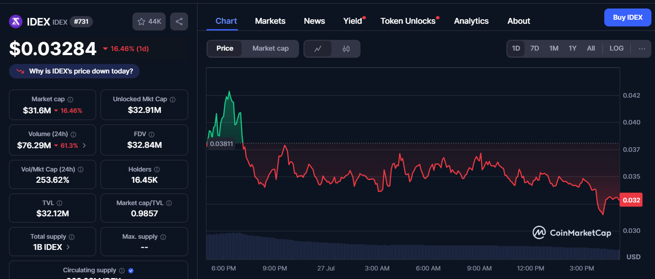Click the $31.6M market cap value
The height and width of the screenshot is (279, 655).
[37, 111]
